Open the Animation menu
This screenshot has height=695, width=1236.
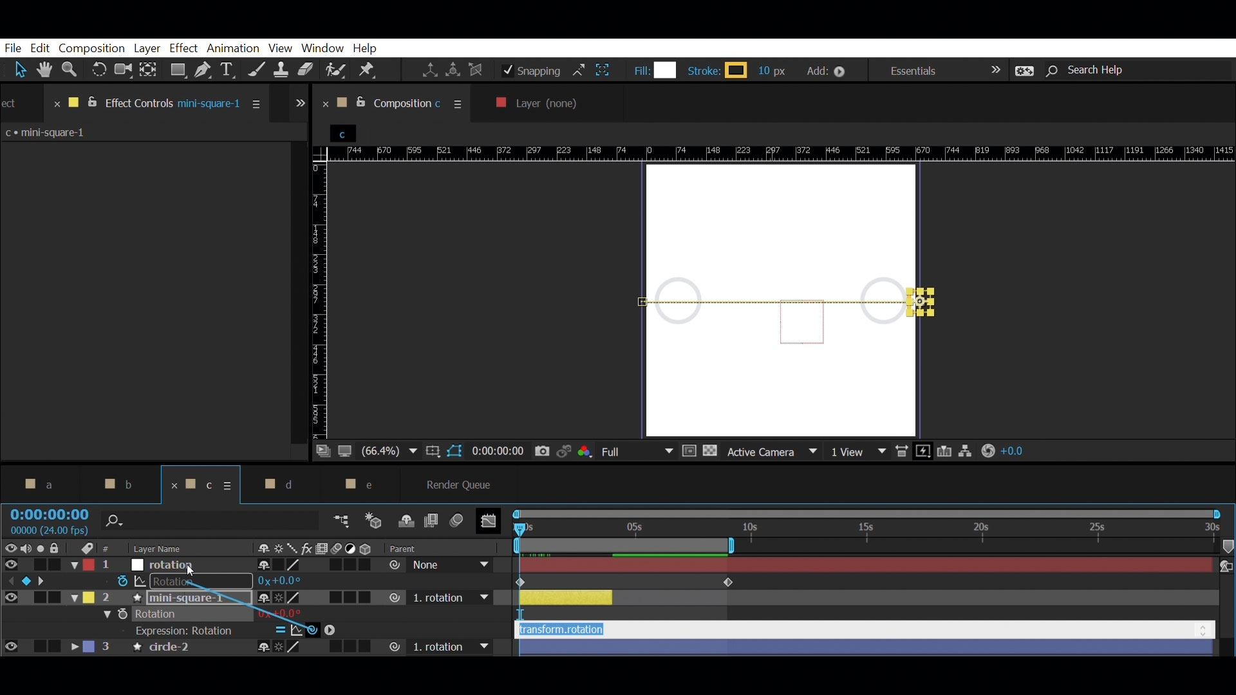233,48
